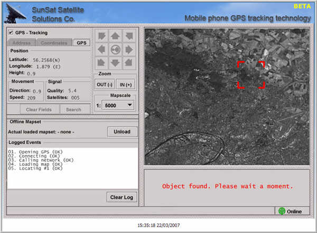Image resolution: width=317 pixels, height=233 pixels.
Task: Select log entry '04. Loading map (OK)'
Action: point(35,164)
